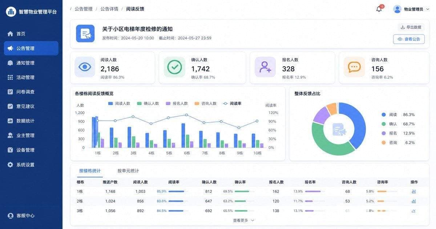Viewport: 436px width, 229px height.
Task: Click the 物业管理员 avatar
Action: (x=397, y=9)
